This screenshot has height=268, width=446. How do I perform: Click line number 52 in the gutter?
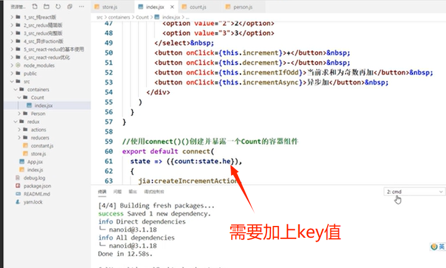[x=109, y=72]
